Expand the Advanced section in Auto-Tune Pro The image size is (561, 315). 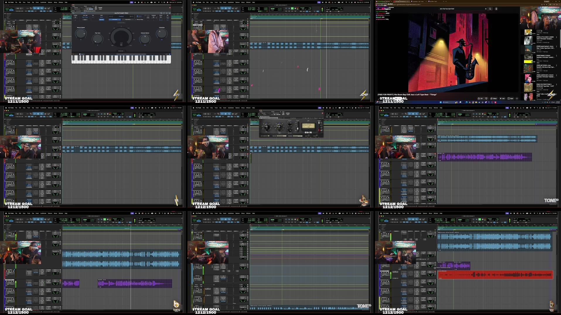(x=121, y=51)
